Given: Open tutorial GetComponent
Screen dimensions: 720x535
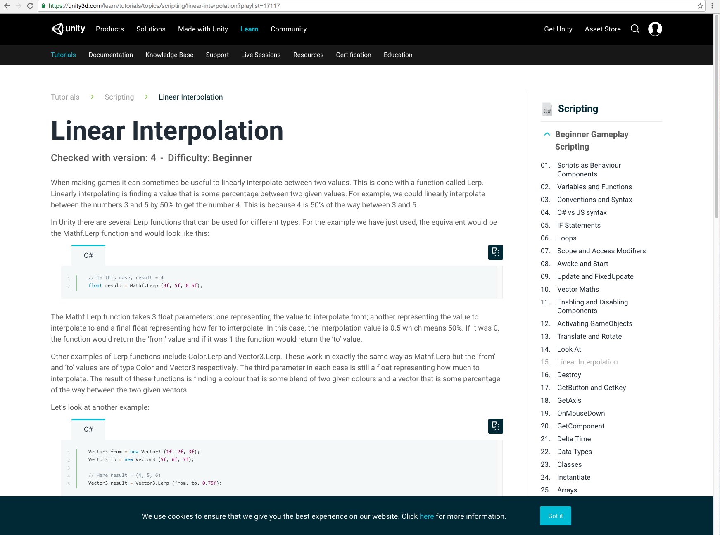Looking at the screenshot, I should [580, 426].
